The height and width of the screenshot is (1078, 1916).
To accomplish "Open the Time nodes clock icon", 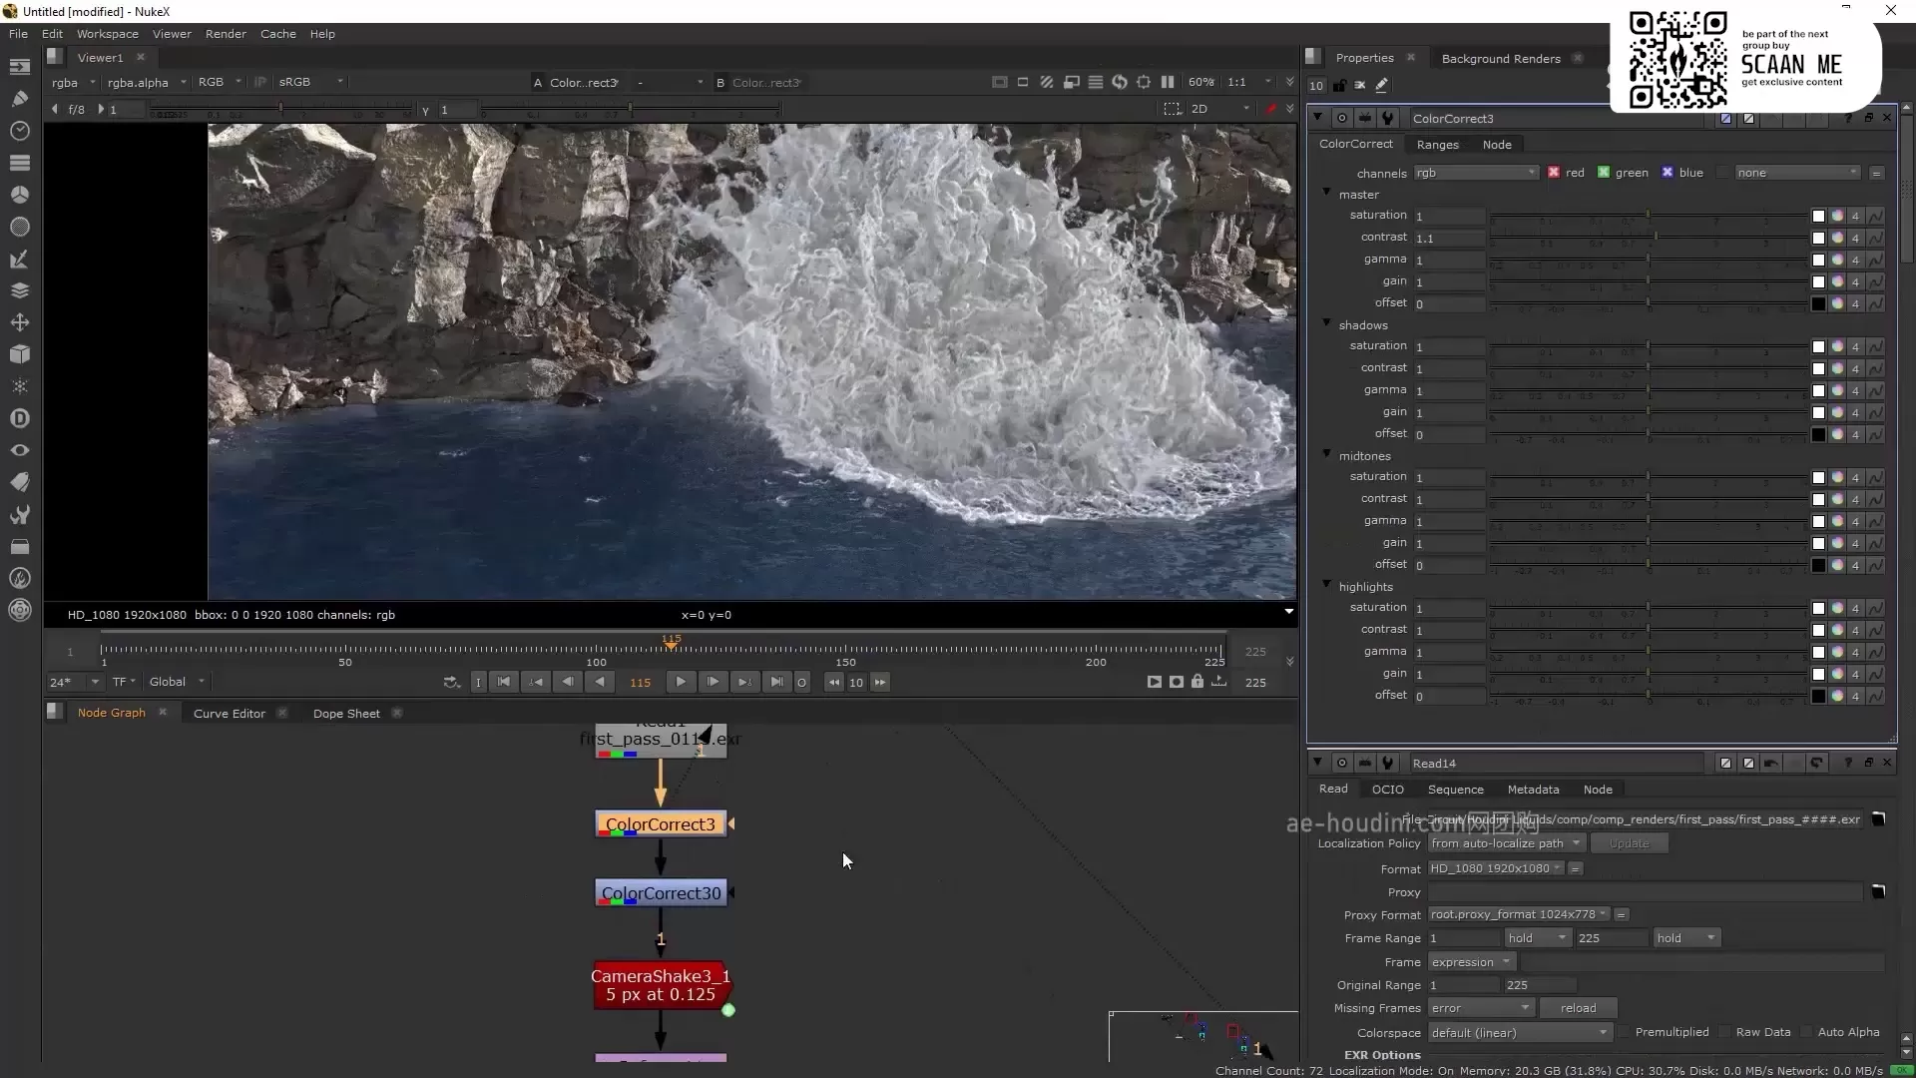I will (20, 131).
